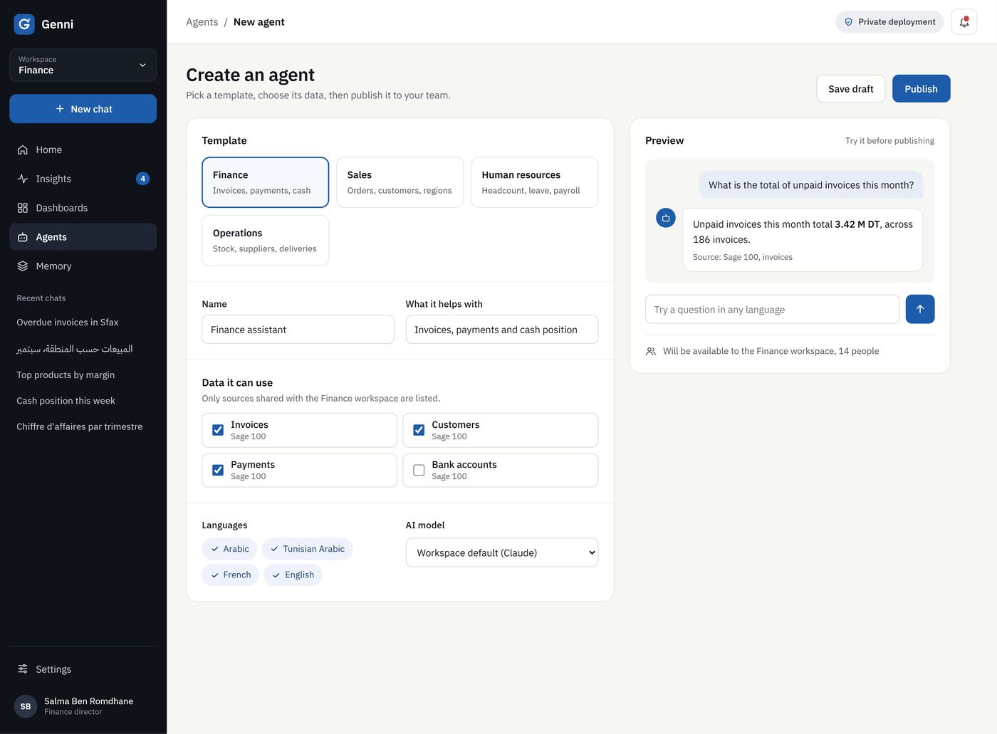The image size is (997, 734).
Task: Uncheck the Customers data source
Action: coord(419,430)
